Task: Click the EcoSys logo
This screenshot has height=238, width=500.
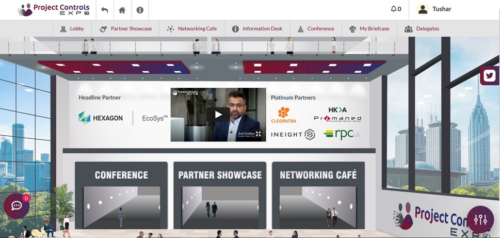Action: 155,118
